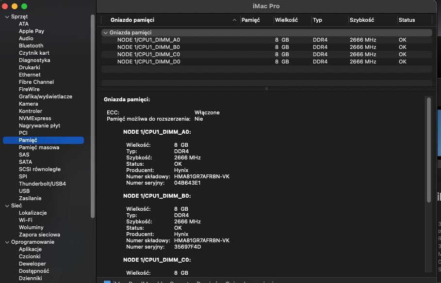Click the iMac Pro window title
441x283 pixels.
pyautogui.click(x=266, y=6)
